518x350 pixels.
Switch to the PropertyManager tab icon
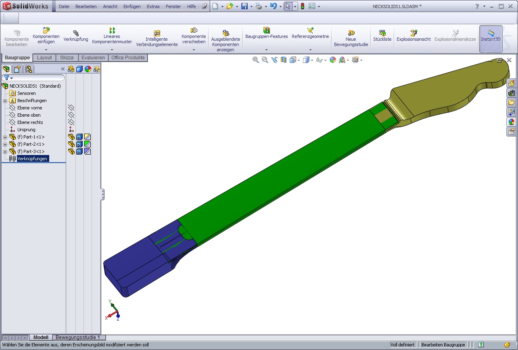tap(17, 69)
